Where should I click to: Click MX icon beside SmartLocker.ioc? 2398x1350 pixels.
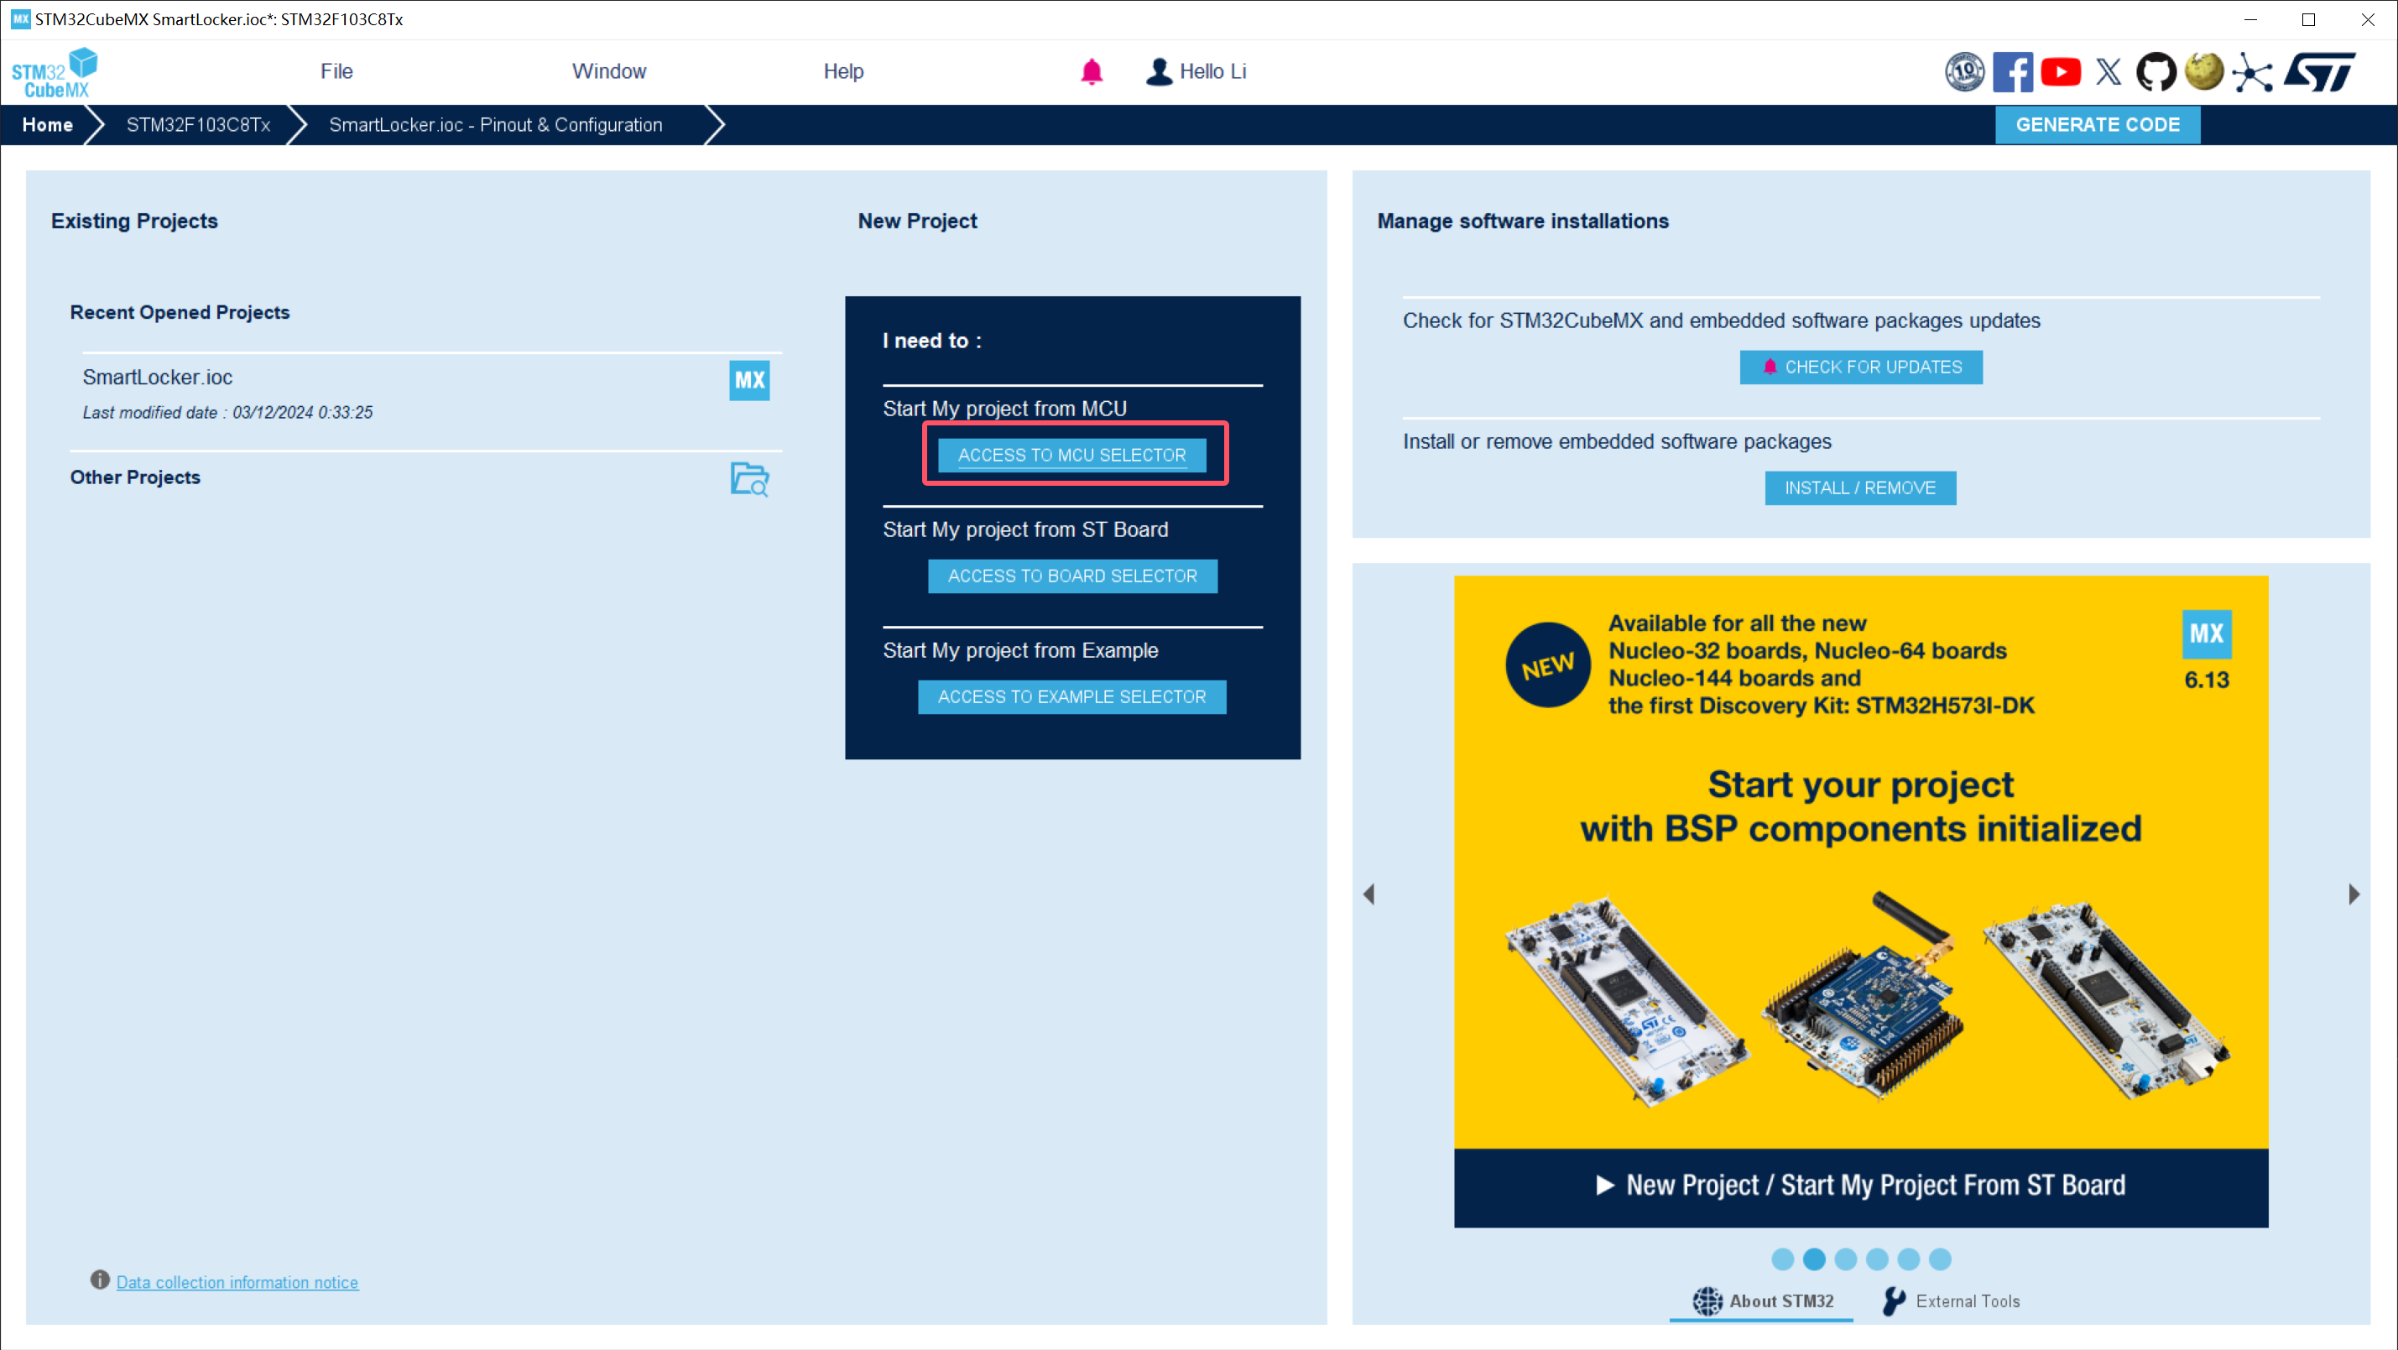point(748,380)
